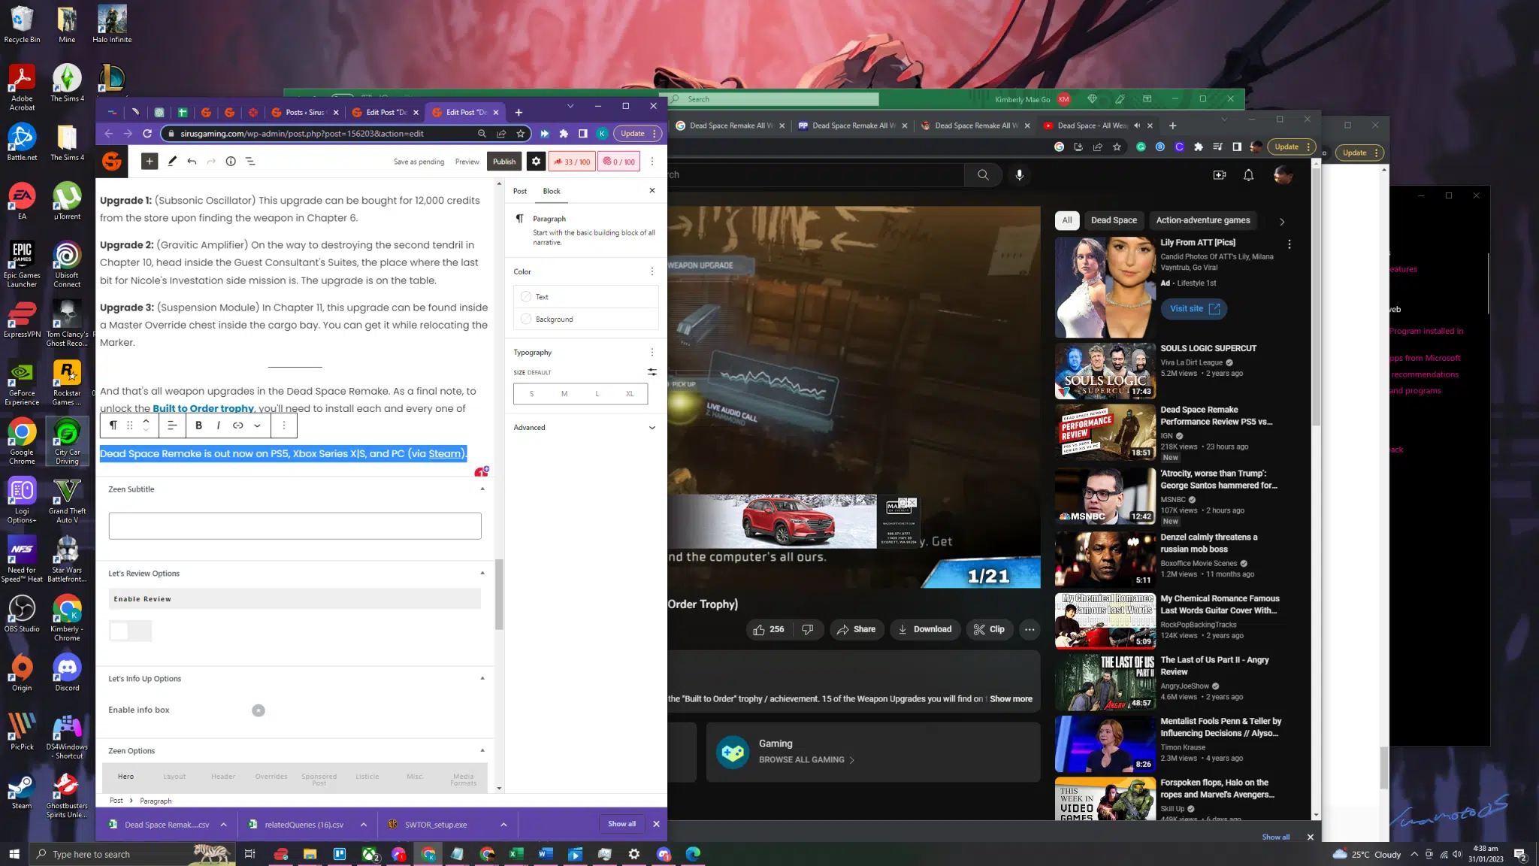Select the Layout tab in Zeen Options
This screenshot has height=866, width=1539.
click(x=174, y=777)
